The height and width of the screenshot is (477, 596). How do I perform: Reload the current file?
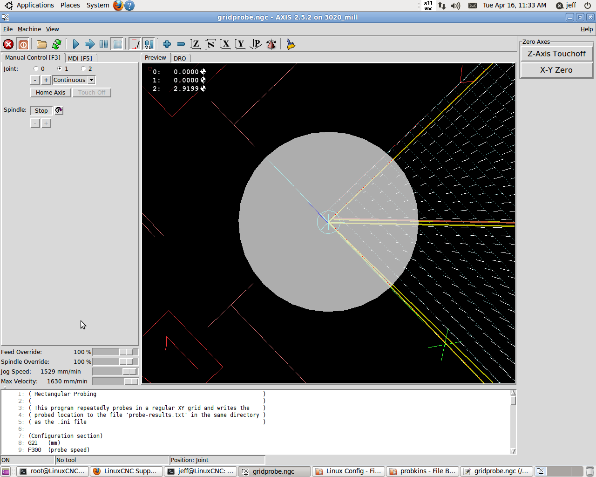tap(57, 44)
